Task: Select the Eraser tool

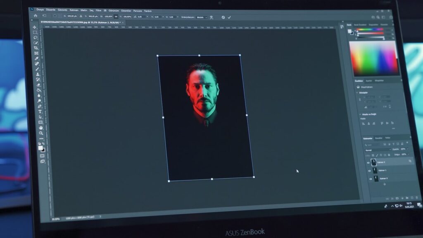Action: tap(38, 85)
